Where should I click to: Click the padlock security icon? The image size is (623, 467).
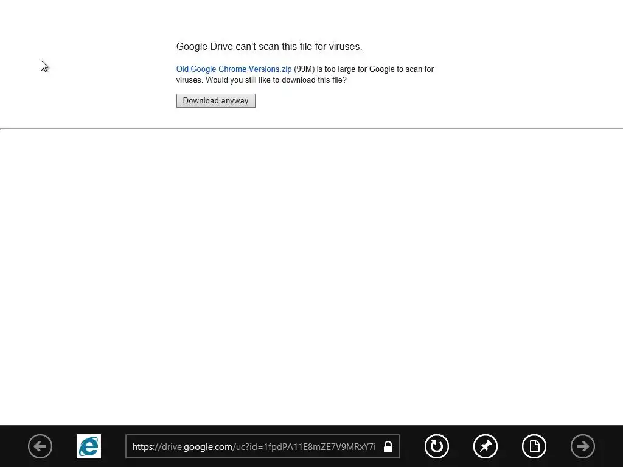(x=388, y=447)
